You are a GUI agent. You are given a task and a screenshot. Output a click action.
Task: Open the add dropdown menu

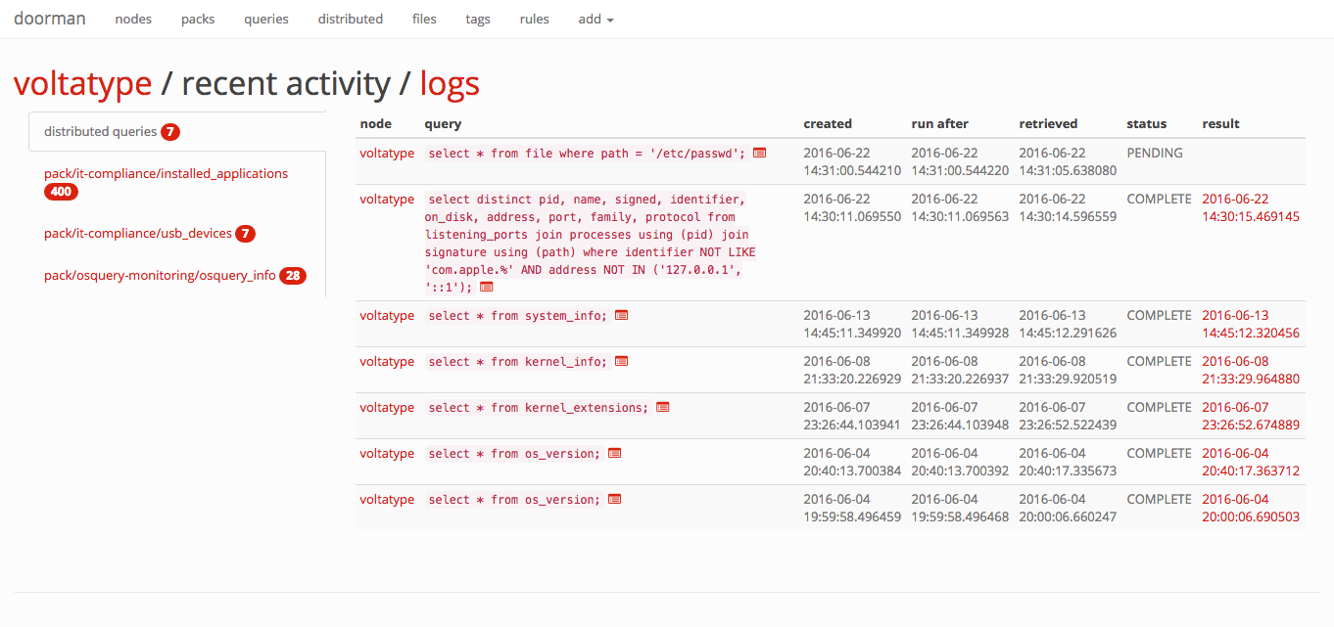point(596,19)
